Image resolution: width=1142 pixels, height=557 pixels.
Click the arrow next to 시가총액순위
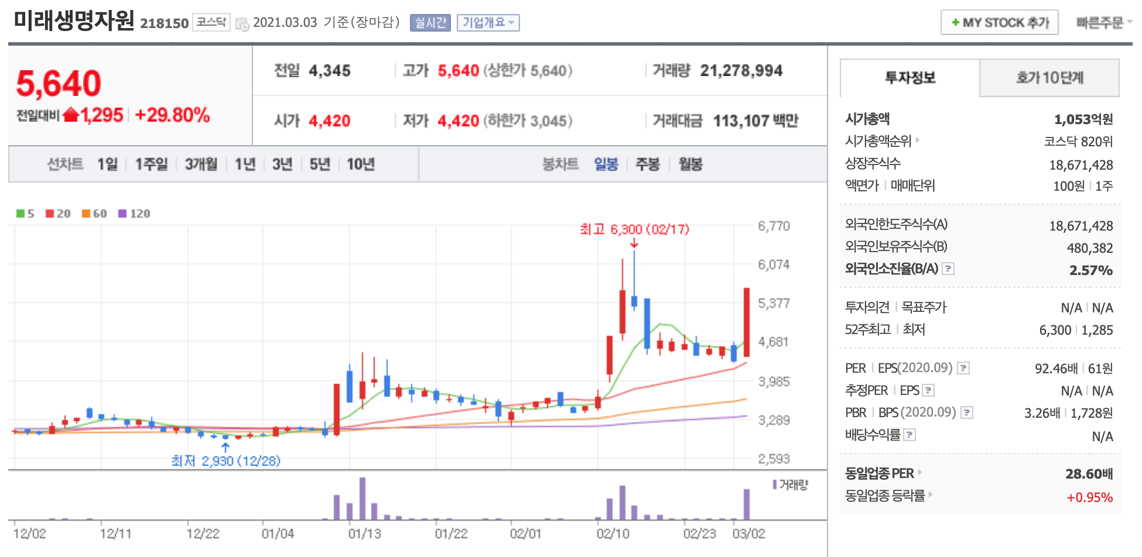tap(918, 140)
